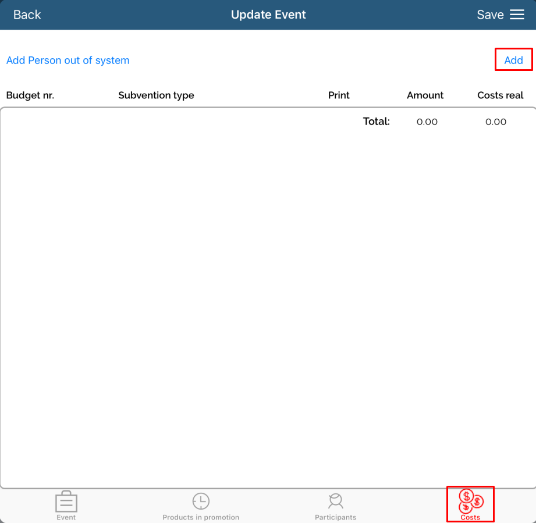Click the Add link for a new cost
This screenshot has width=536, height=523.
pos(513,60)
